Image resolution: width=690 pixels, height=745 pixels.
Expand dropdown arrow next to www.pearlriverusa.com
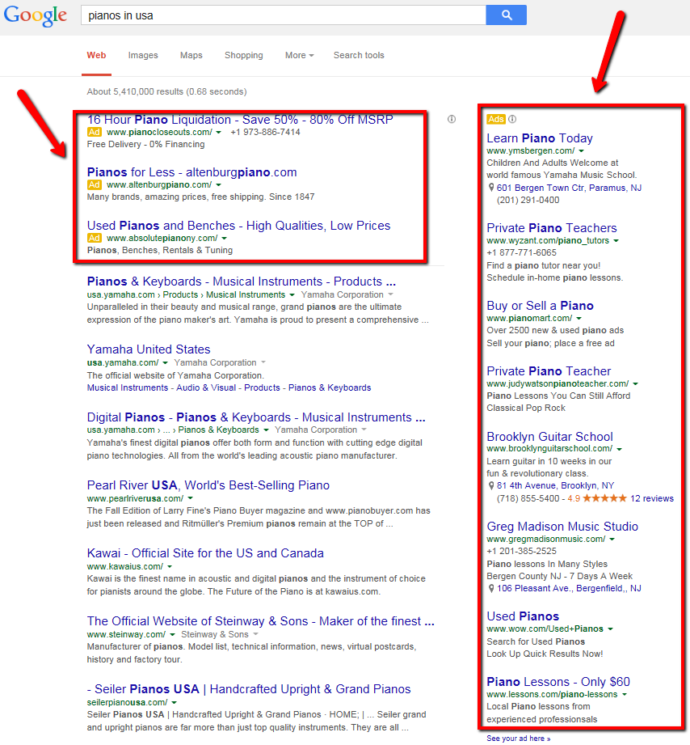pyautogui.click(x=190, y=499)
